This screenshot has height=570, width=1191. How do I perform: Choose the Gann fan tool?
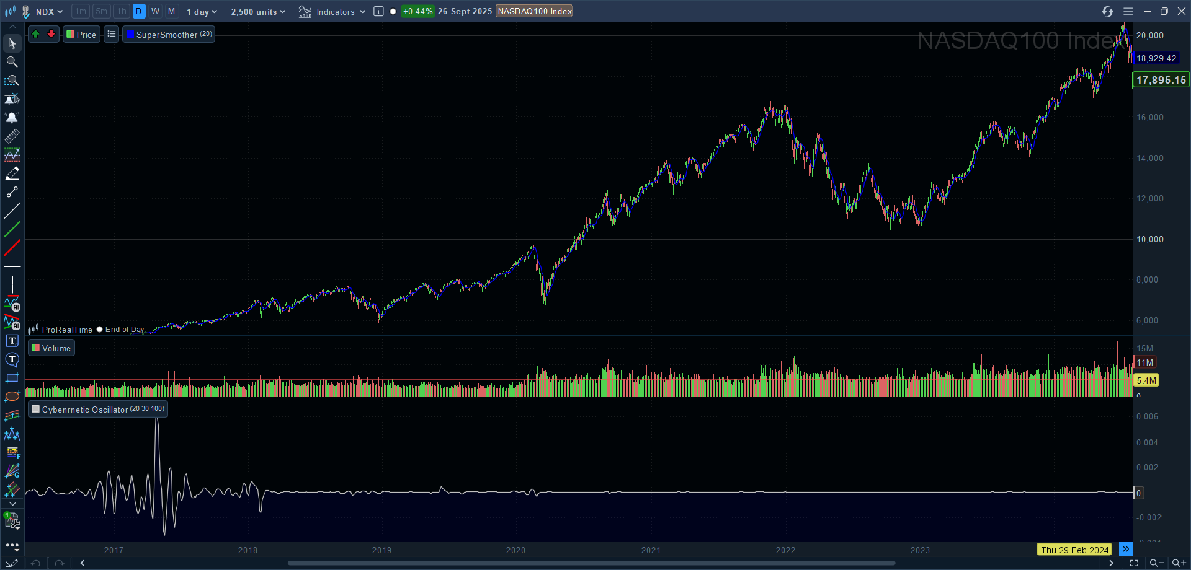pos(12,471)
